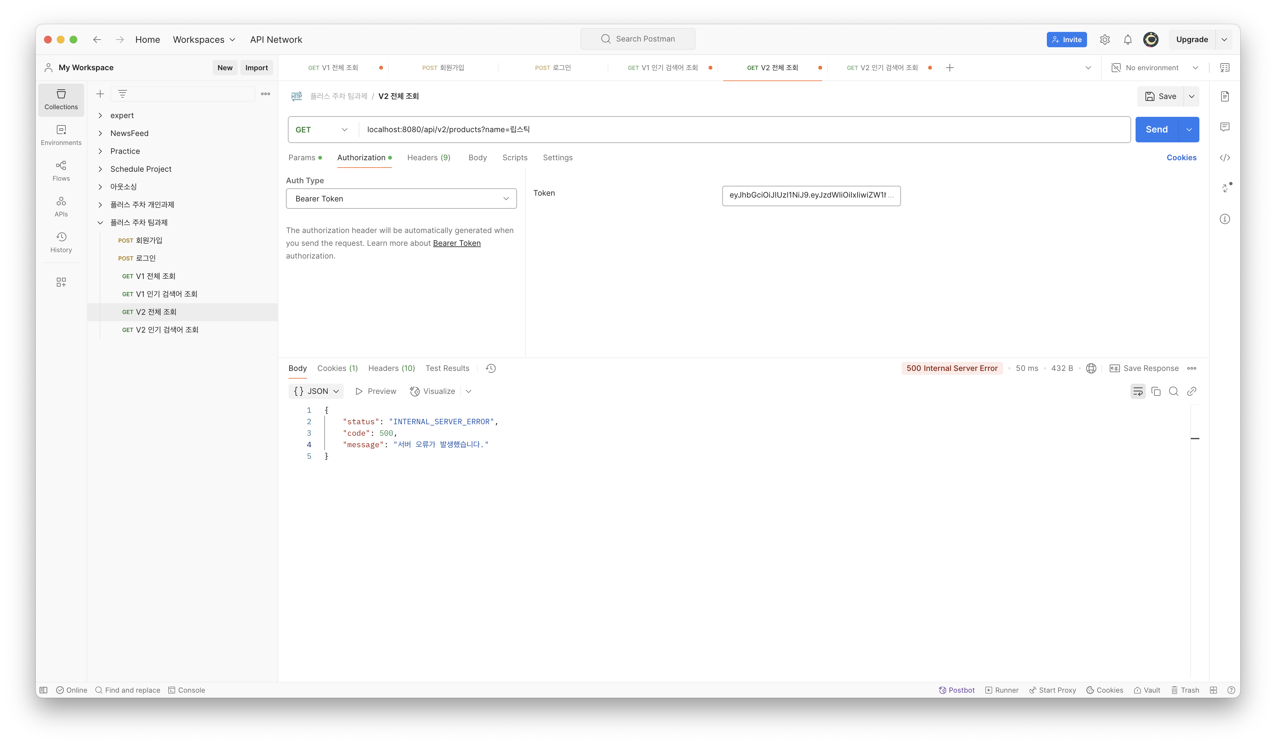Open the GET method dropdown
1276x745 pixels.
pos(322,130)
